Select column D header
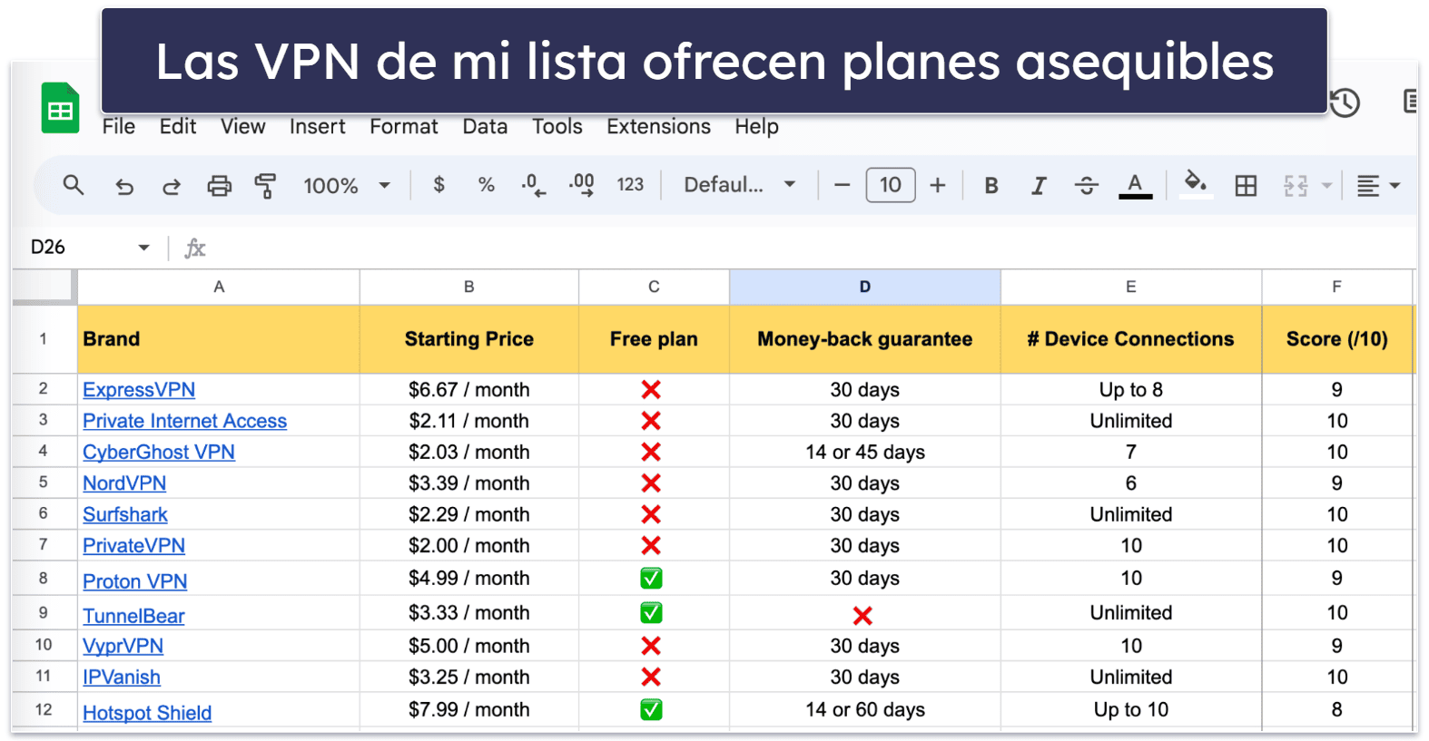This screenshot has height=741, width=1429. tap(864, 287)
